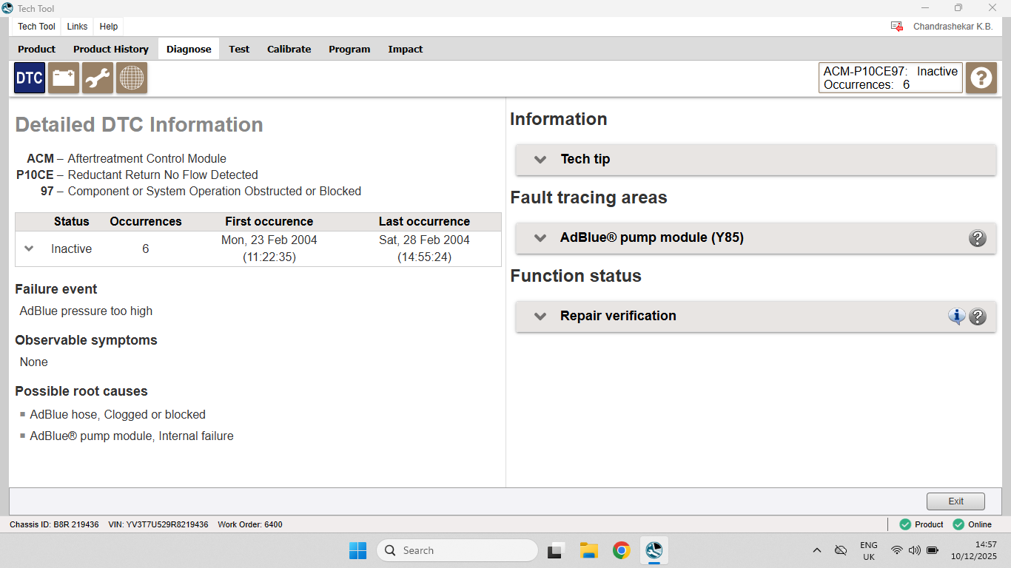Open the Calibrate tab
The height and width of the screenshot is (568, 1011).
tap(289, 50)
